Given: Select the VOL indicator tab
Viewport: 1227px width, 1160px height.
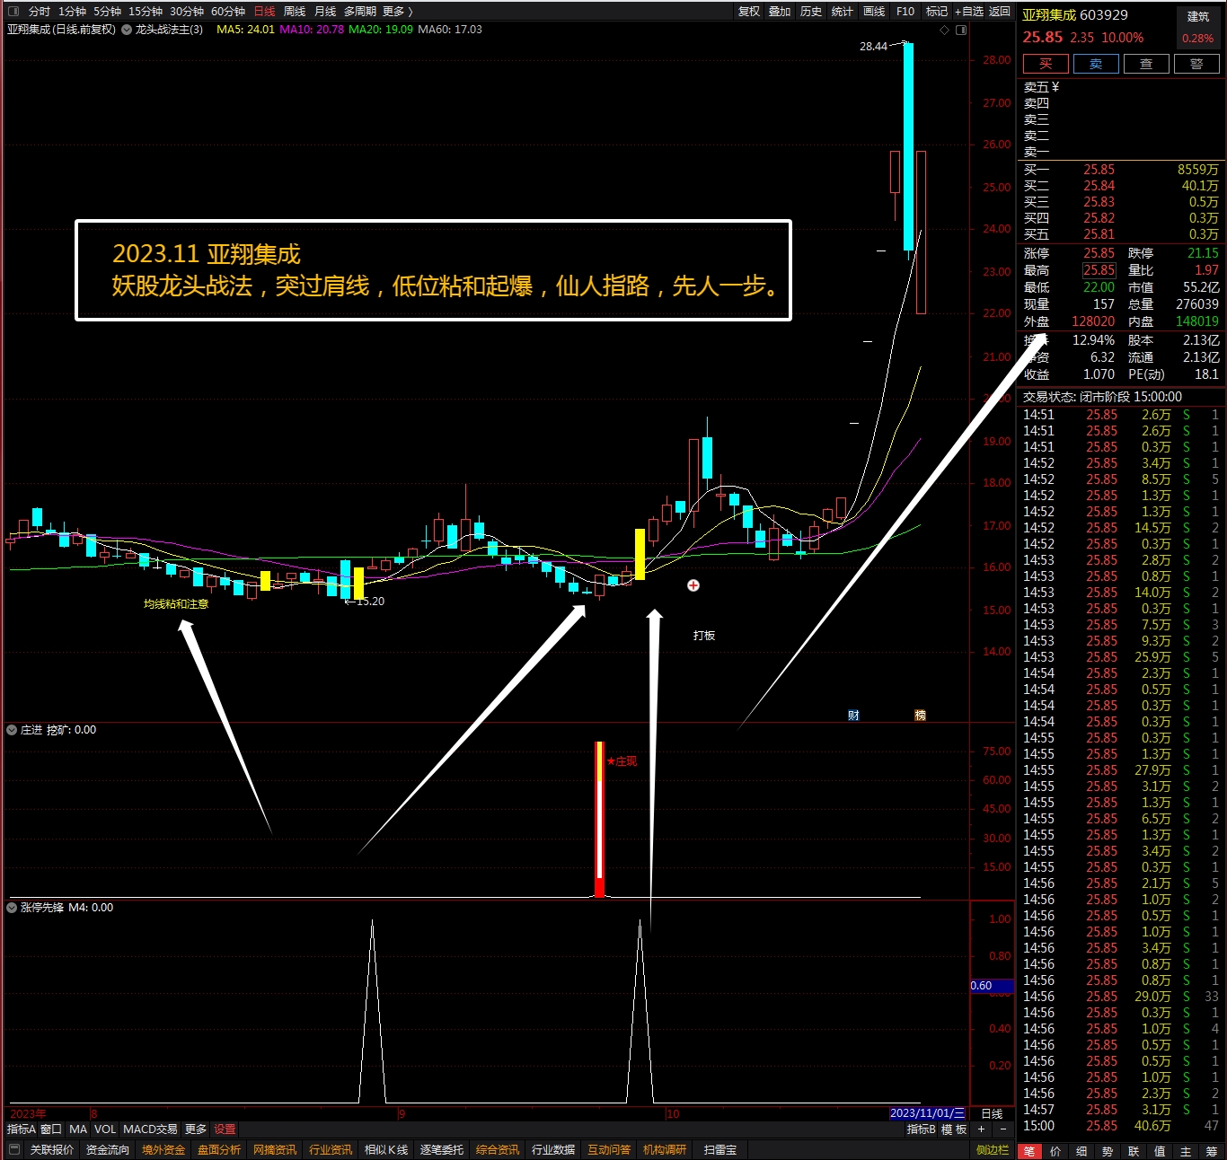Looking at the screenshot, I should tap(105, 1129).
